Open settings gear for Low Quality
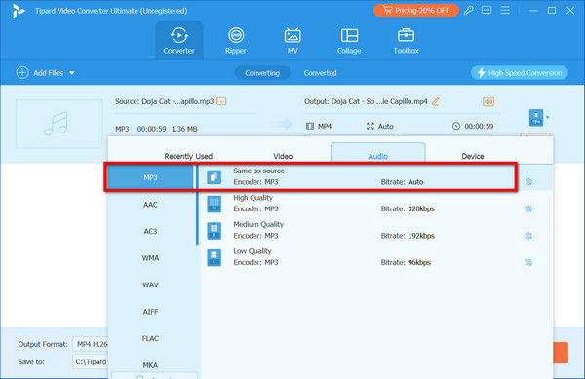Viewport: 585px width, 379px height. point(528,262)
